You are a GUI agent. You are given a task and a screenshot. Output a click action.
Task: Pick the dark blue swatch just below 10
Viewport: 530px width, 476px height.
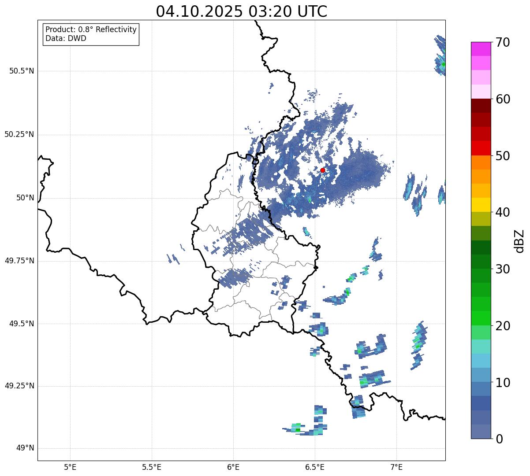(481, 389)
